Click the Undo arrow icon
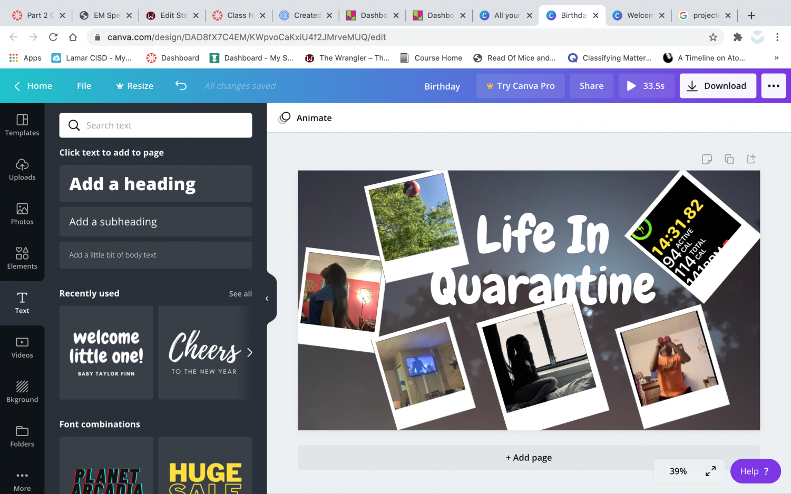This screenshot has height=494, width=791. pyautogui.click(x=181, y=86)
